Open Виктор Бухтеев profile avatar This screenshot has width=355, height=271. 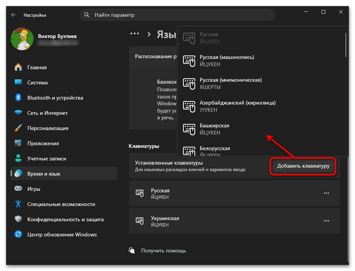[x=22, y=39]
